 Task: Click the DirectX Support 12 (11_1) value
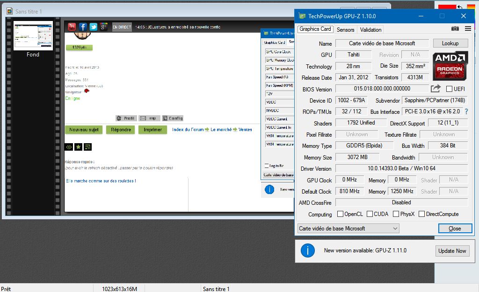448,123
